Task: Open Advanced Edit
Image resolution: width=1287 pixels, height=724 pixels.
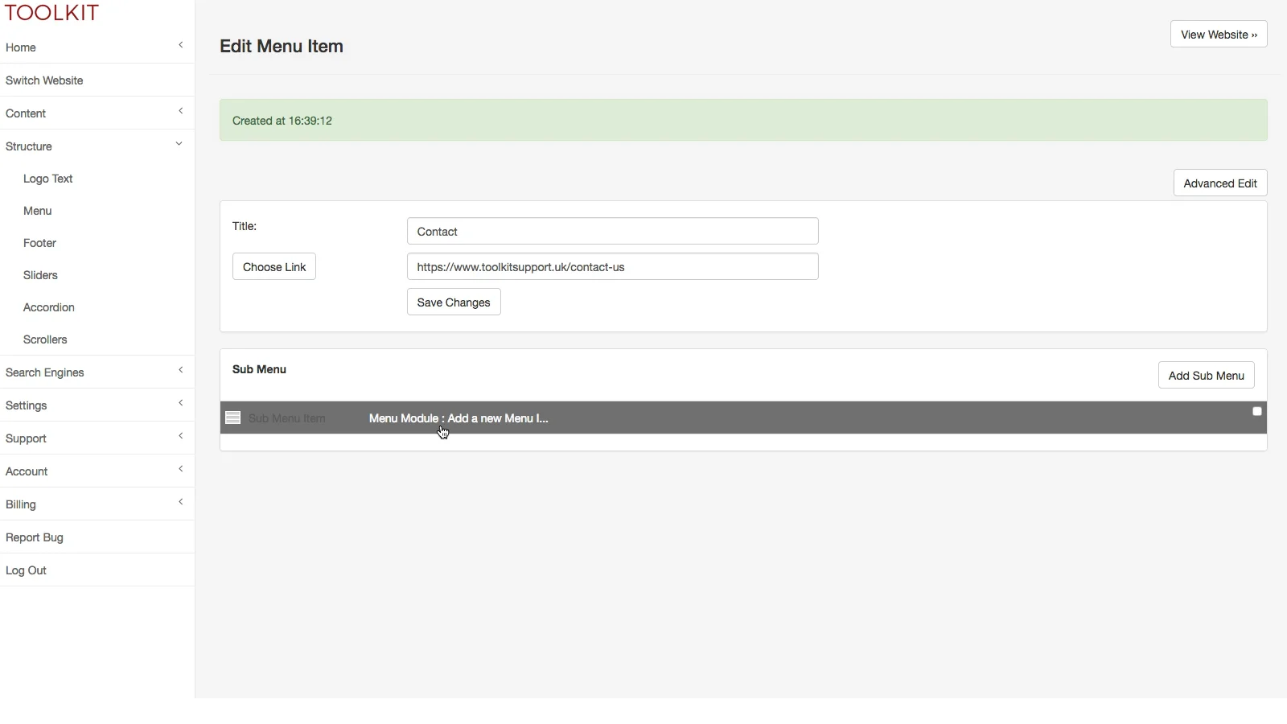Action: coord(1220,183)
